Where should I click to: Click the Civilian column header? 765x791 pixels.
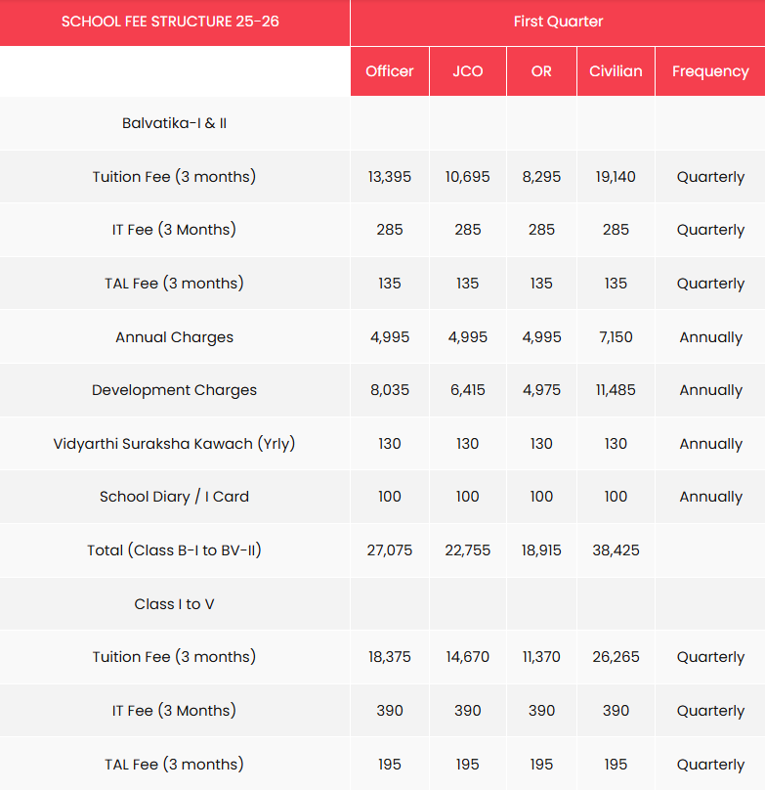click(616, 71)
